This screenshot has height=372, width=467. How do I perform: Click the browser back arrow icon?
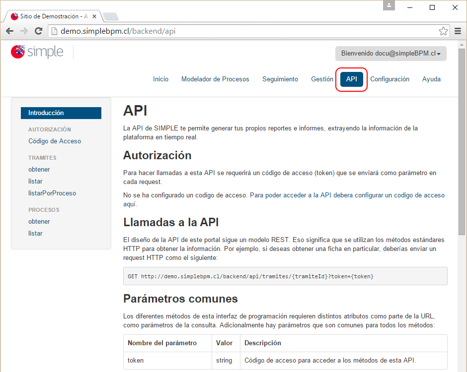(x=9, y=30)
